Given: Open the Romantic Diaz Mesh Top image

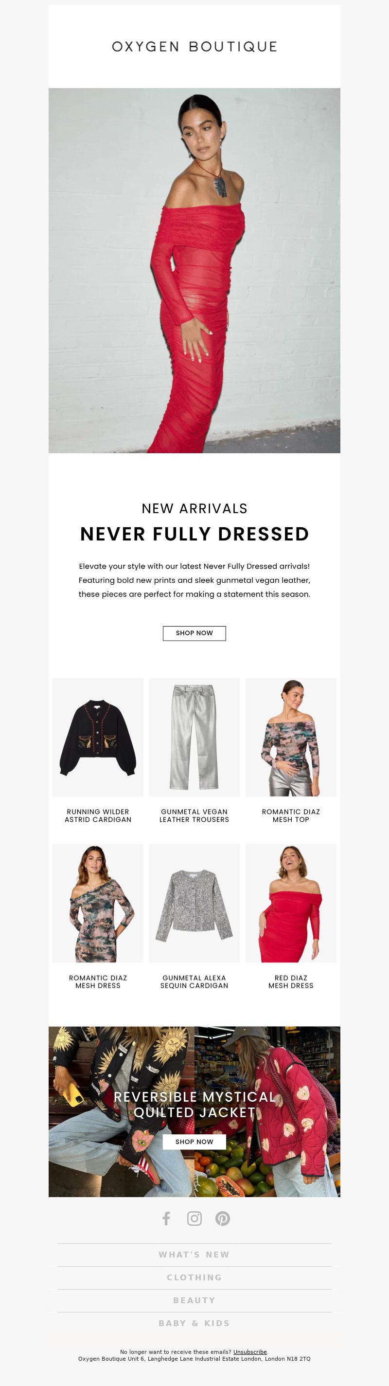Looking at the screenshot, I should [x=291, y=737].
